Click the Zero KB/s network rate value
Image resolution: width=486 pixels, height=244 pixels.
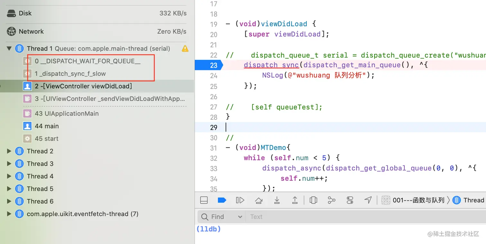click(x=172, y=31)
